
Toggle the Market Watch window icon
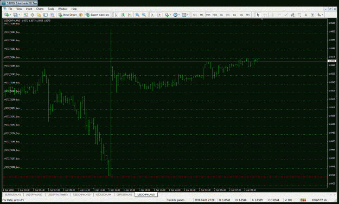(x=25, y=15)
